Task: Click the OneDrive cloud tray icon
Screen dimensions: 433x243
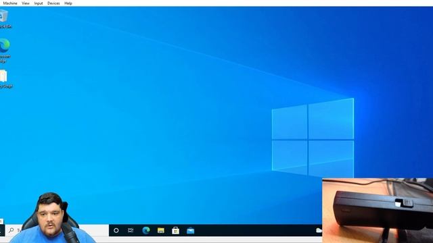Action: tap(319, 230)
